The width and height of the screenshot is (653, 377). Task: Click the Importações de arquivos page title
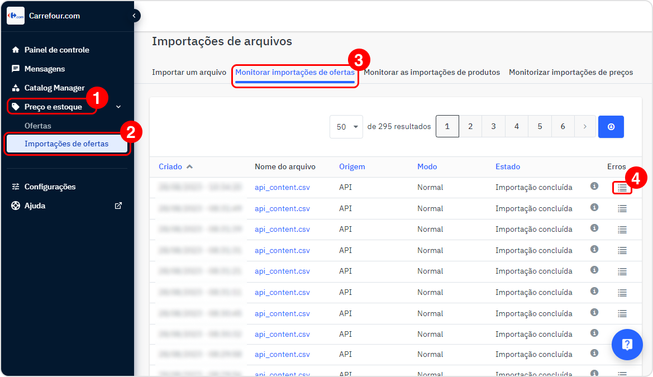(x=222, y=41)
